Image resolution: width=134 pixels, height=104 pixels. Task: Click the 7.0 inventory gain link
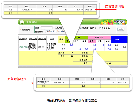86,49
